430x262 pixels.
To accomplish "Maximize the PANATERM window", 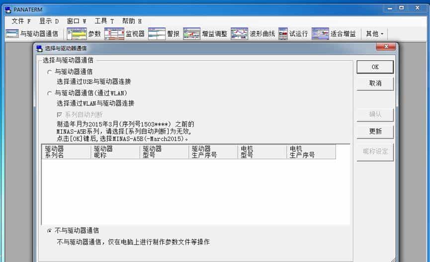I will pyautogui.click(x=402, y=8).
